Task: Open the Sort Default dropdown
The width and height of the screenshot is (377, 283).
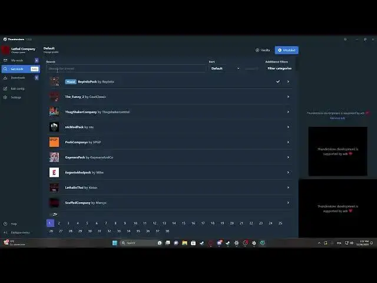Action: coord(225,68)
